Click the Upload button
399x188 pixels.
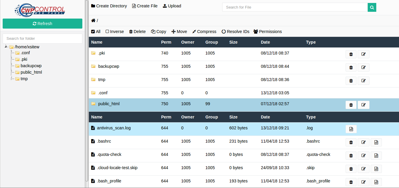[172, 6]
